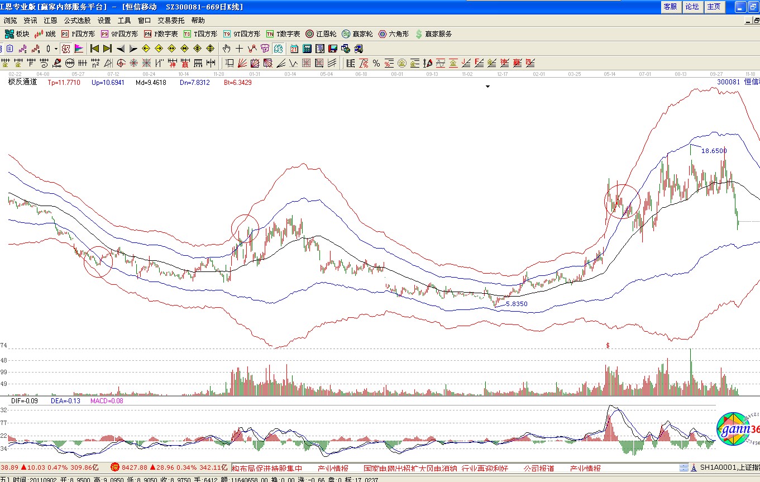Toggle the pressed 极 channel indicator button

click(x=65, y=49)
